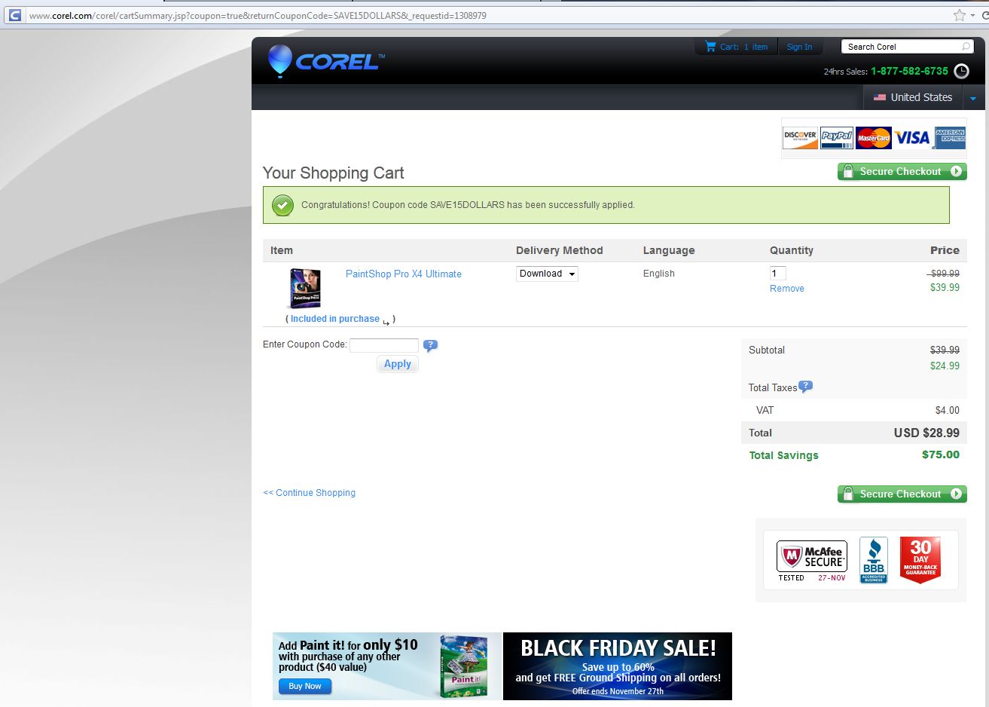Click the Delivery Method column header
The width and height of the screenshot is (989, 707).
pyautogui.click(x=560, y=250)
